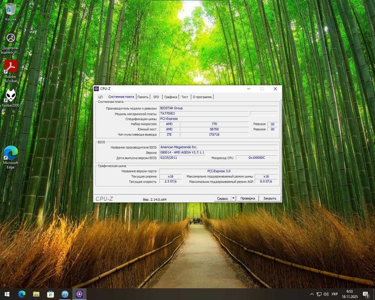Image resolution: width=375 pixels, height=300 pixels.
Task: Switch to the Графика tab
Action: coord(171,97)
